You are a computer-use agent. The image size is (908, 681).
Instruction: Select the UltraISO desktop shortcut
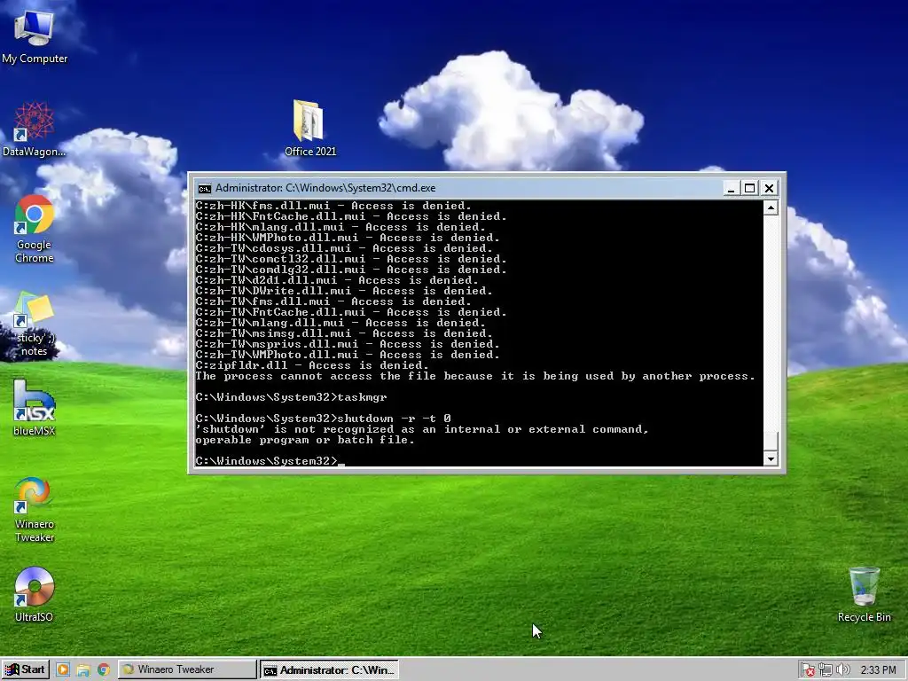coord(35,595)
